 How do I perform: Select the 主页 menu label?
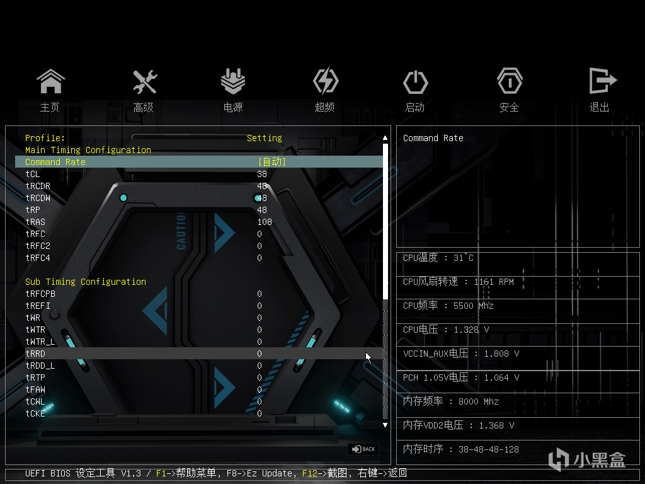[x=50, y=107]
